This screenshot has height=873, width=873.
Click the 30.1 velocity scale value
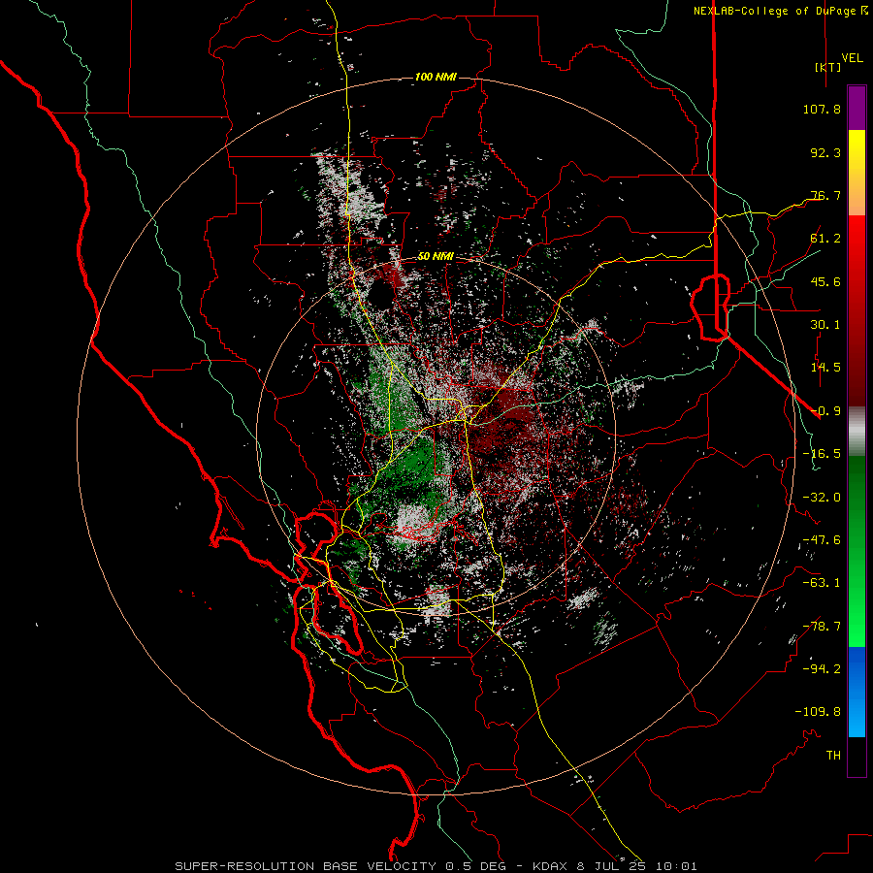(825, 325)
